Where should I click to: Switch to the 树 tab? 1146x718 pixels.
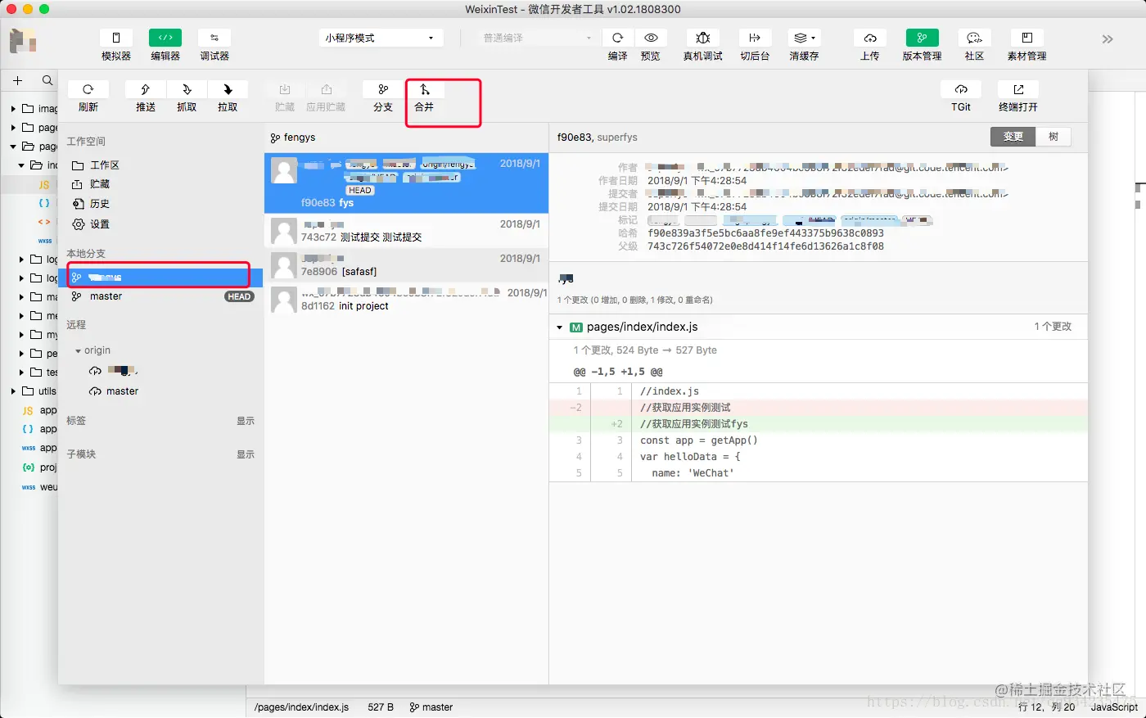coord(1054,137)
